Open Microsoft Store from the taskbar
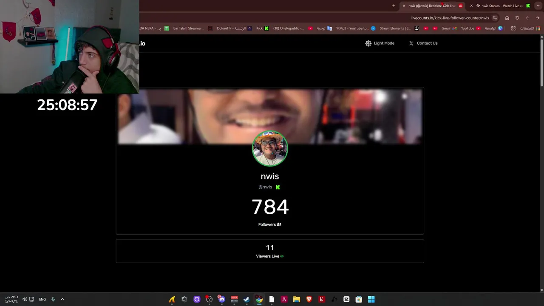The image size is (544, 306). (x=359, y=299)
